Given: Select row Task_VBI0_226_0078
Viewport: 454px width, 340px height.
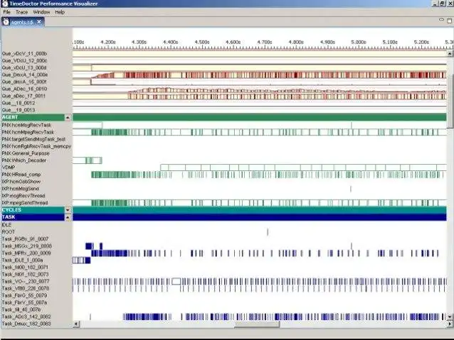Looking at the screenshot, I should tap(26, 288).
